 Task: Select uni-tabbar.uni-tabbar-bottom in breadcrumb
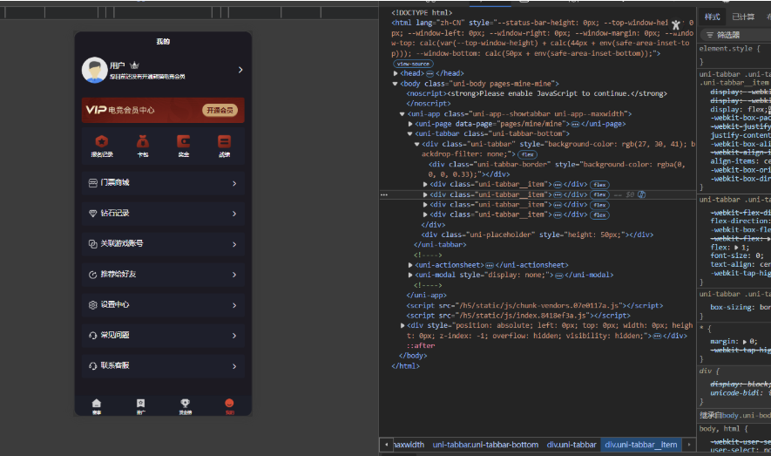485,445
